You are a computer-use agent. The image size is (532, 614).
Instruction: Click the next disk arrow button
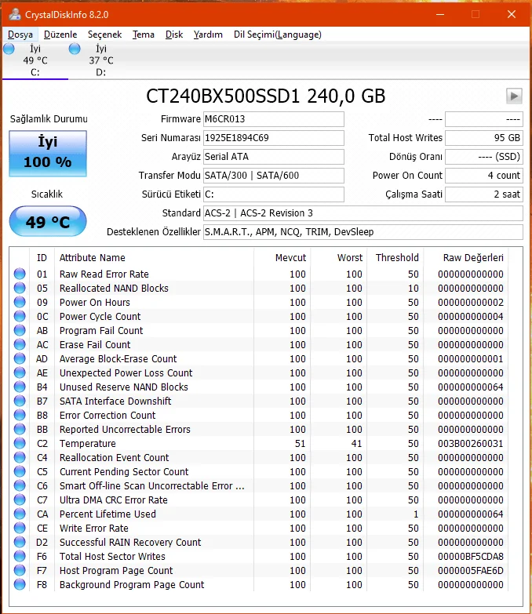click(514, 96)
